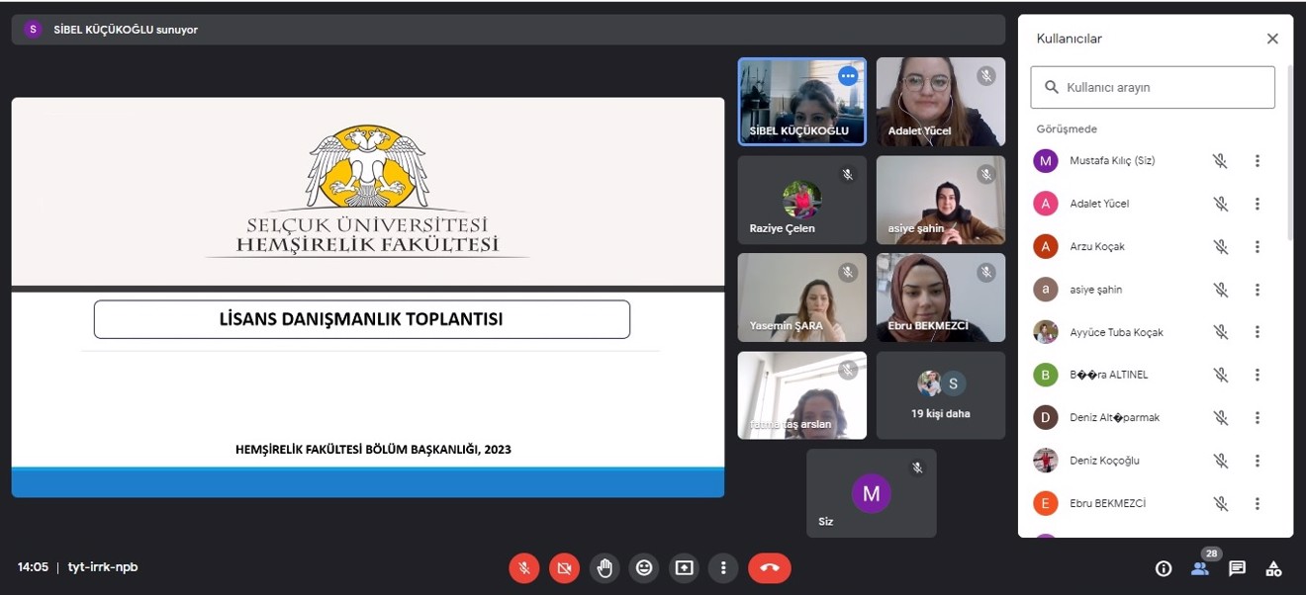Image resolution: width=1306 pixels, height=595 pixels.
Task: Click the present screen icon
Action: pyautogui.click(x=684, y=567)
